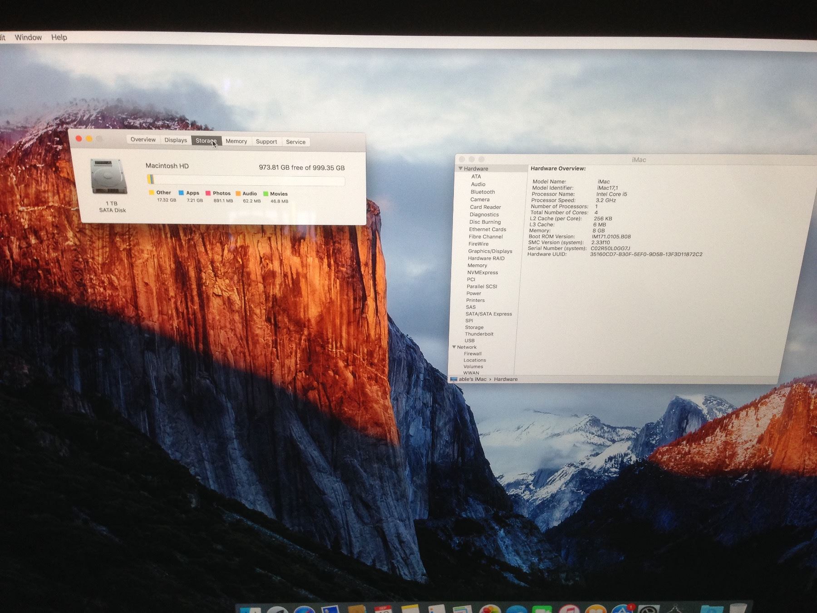Click the Macintosh HD disk icon

point(108,176)
